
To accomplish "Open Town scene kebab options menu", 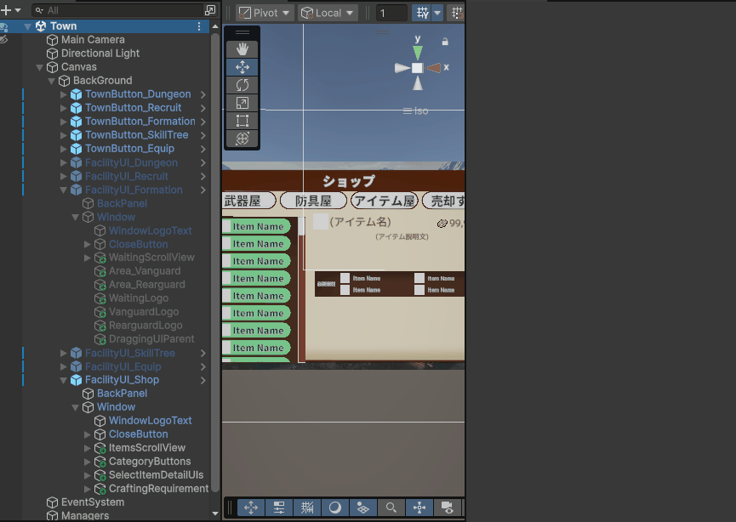I will (x=200, y=26).
